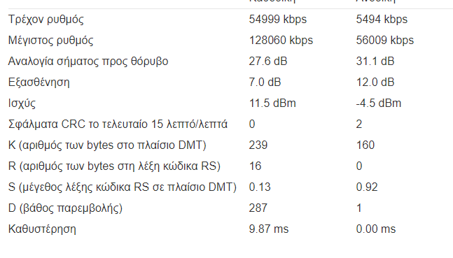This screenshot has height=258, width=453.
Task: Click the 7.0 dB attenuation value
Action: click(265, 83)
